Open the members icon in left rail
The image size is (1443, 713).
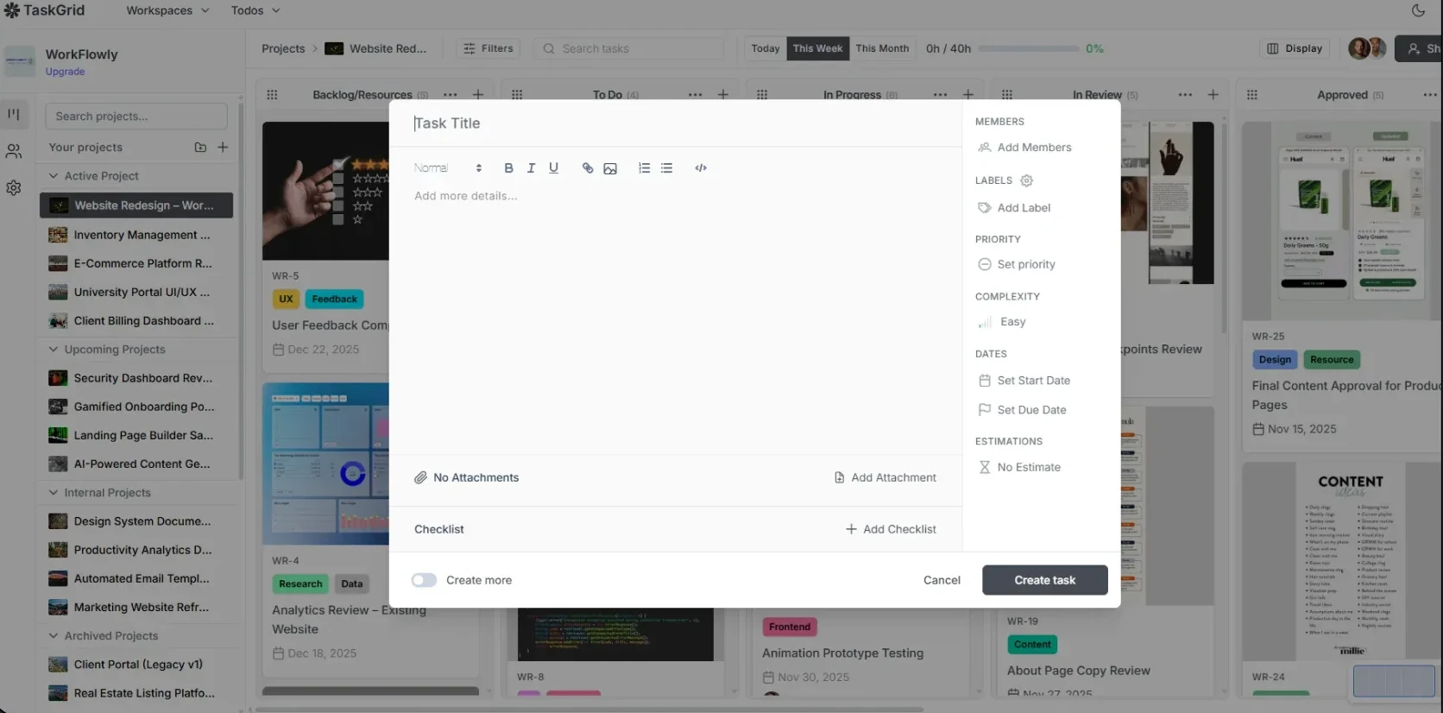click(14, 151)
